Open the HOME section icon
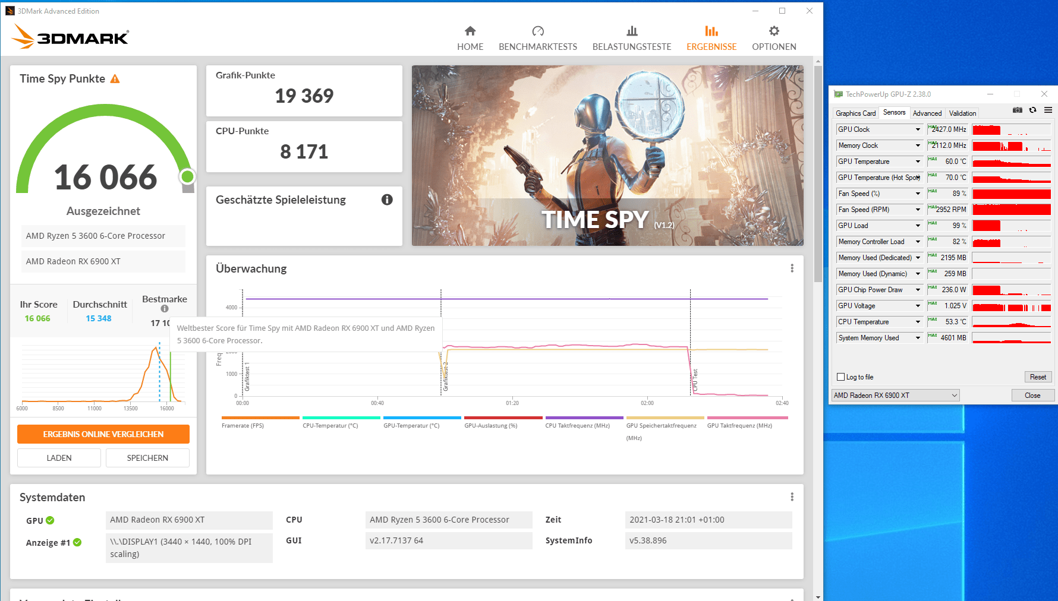 [470, 31]
